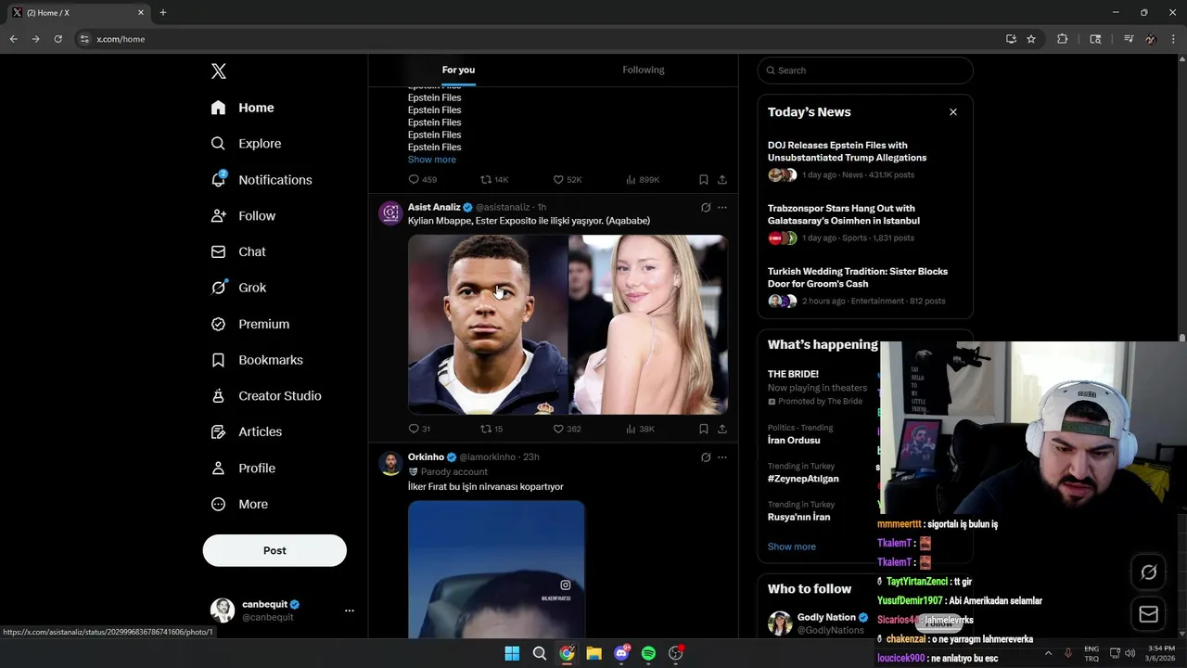The image size is (1187, 668).
Task: View analytics of Asist Analiz post (38K)
Action: 640,429
